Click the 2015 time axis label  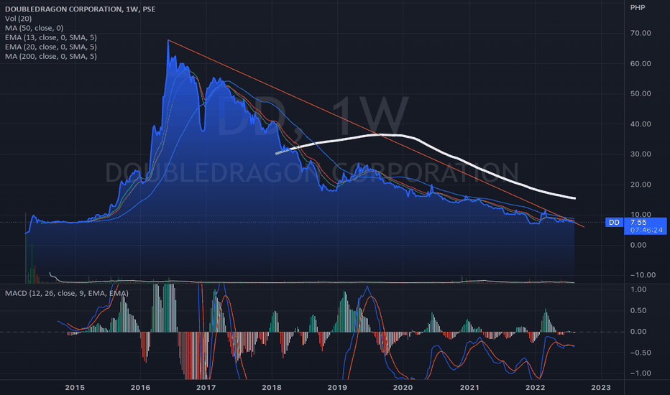point(75,387)
